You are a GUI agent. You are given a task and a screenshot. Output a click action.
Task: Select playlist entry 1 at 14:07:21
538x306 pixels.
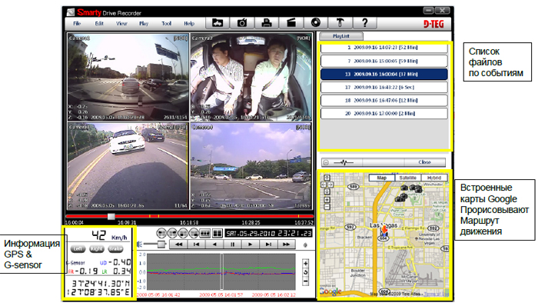point(384,48)
